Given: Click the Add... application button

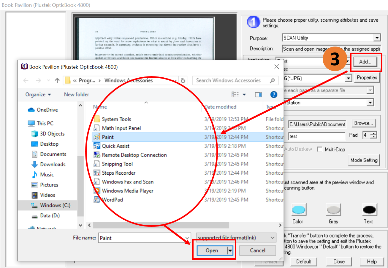Looking at the screenshot, I should pyautogui.click(x=365, y=62).
